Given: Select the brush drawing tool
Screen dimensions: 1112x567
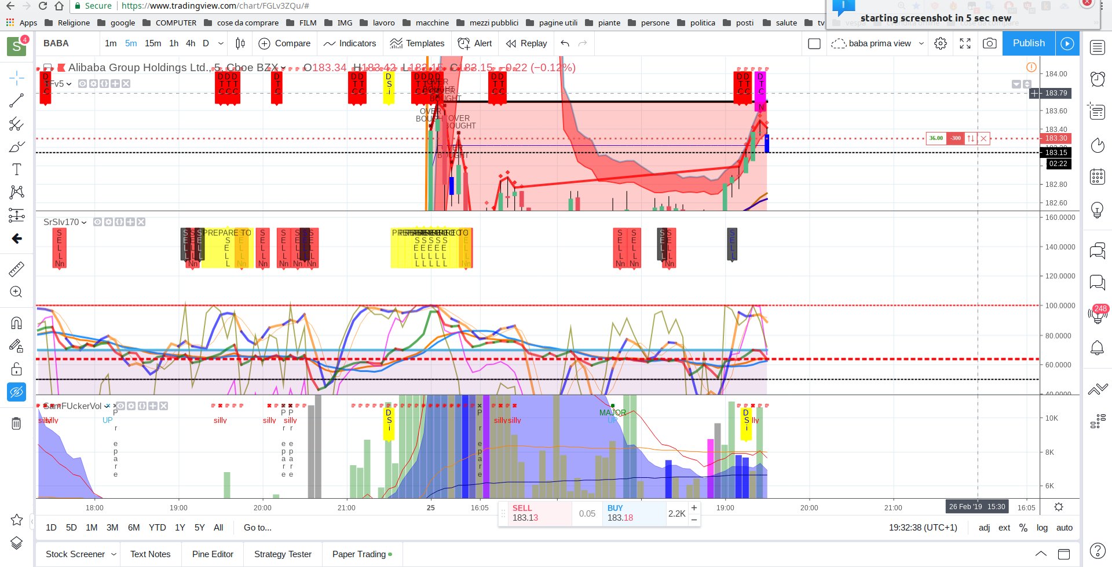Looking at the screenshot, I should [17, 146].
